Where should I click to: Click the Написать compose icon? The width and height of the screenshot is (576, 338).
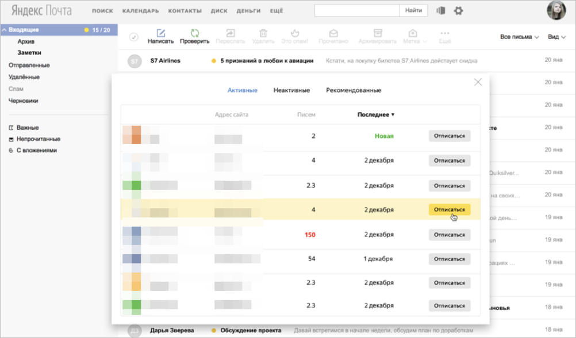pyautogui.click(x=160, y=33)
